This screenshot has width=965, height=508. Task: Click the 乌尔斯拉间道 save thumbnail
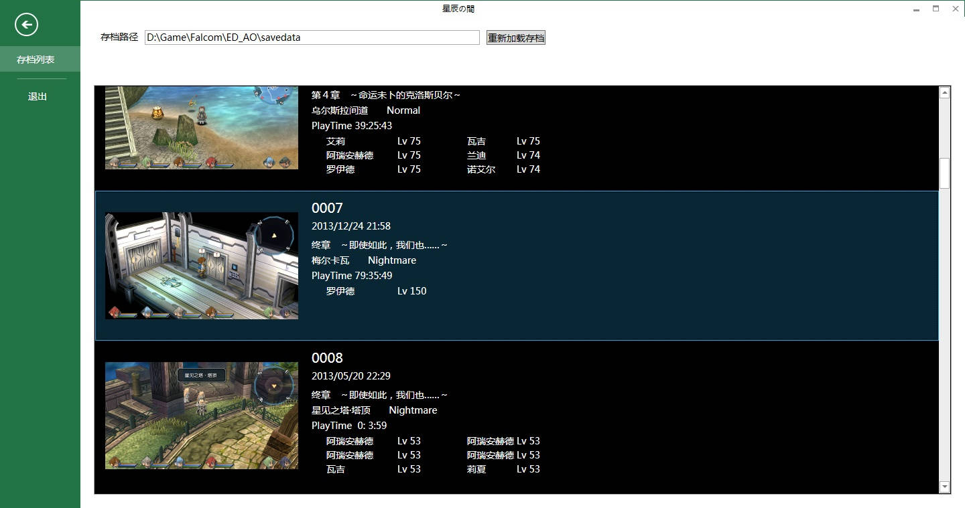tap(202, 128)
